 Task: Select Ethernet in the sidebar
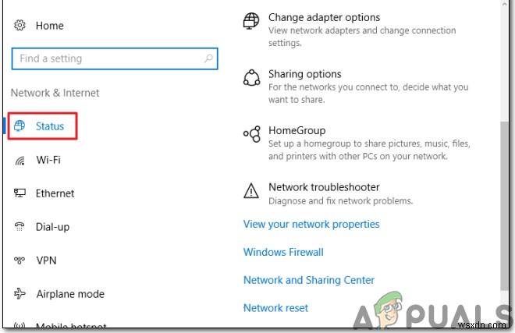tap(55, 193)
